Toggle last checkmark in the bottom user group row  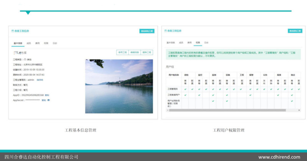(x=292, y=101)
